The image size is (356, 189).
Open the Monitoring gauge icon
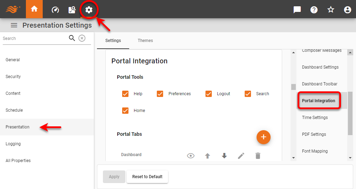pyautogui.click(x=55, y=10)
